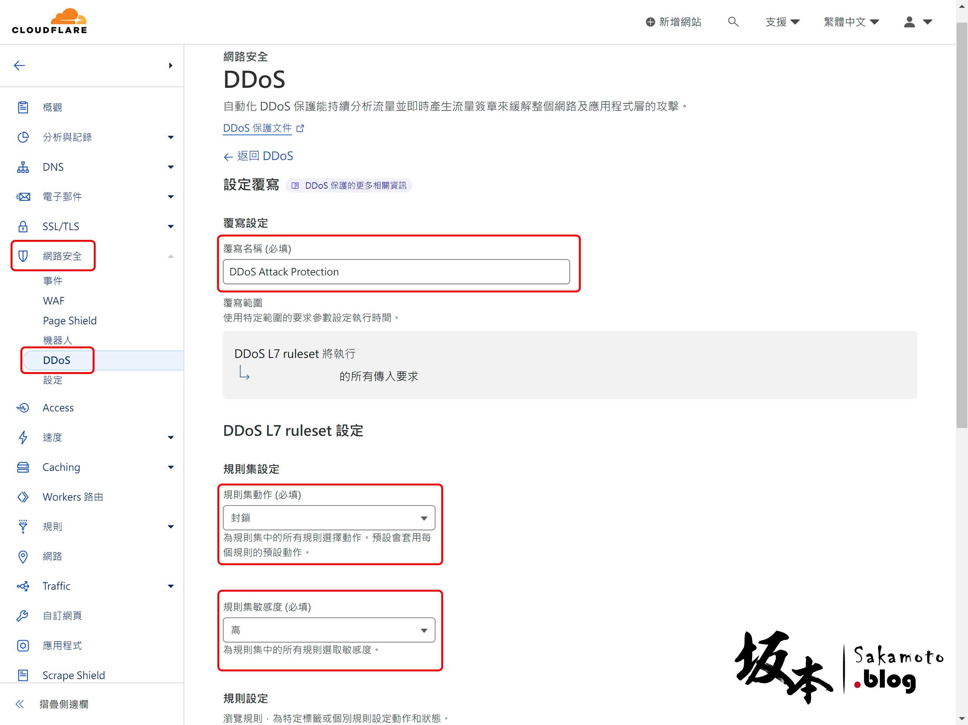Open 事件 under 網路安全

(53, 281)
